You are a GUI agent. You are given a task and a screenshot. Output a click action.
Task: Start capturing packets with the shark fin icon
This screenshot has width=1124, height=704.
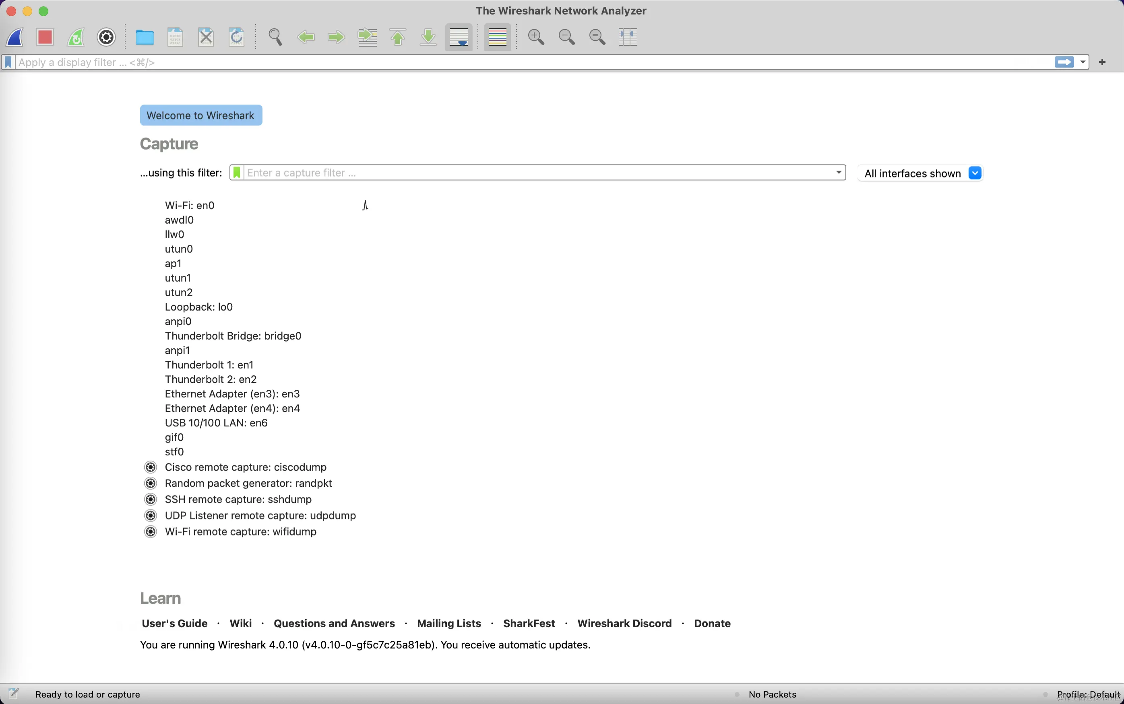(x=15, y=37)
